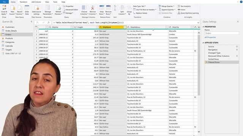Select the Customers query

pyautogui.click(x=10, y=27)
